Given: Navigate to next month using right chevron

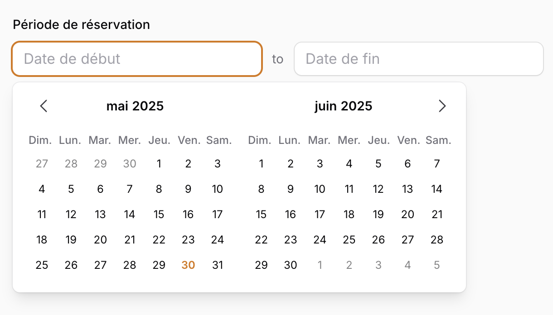Looking at the screenshot, I should point(442,106).
